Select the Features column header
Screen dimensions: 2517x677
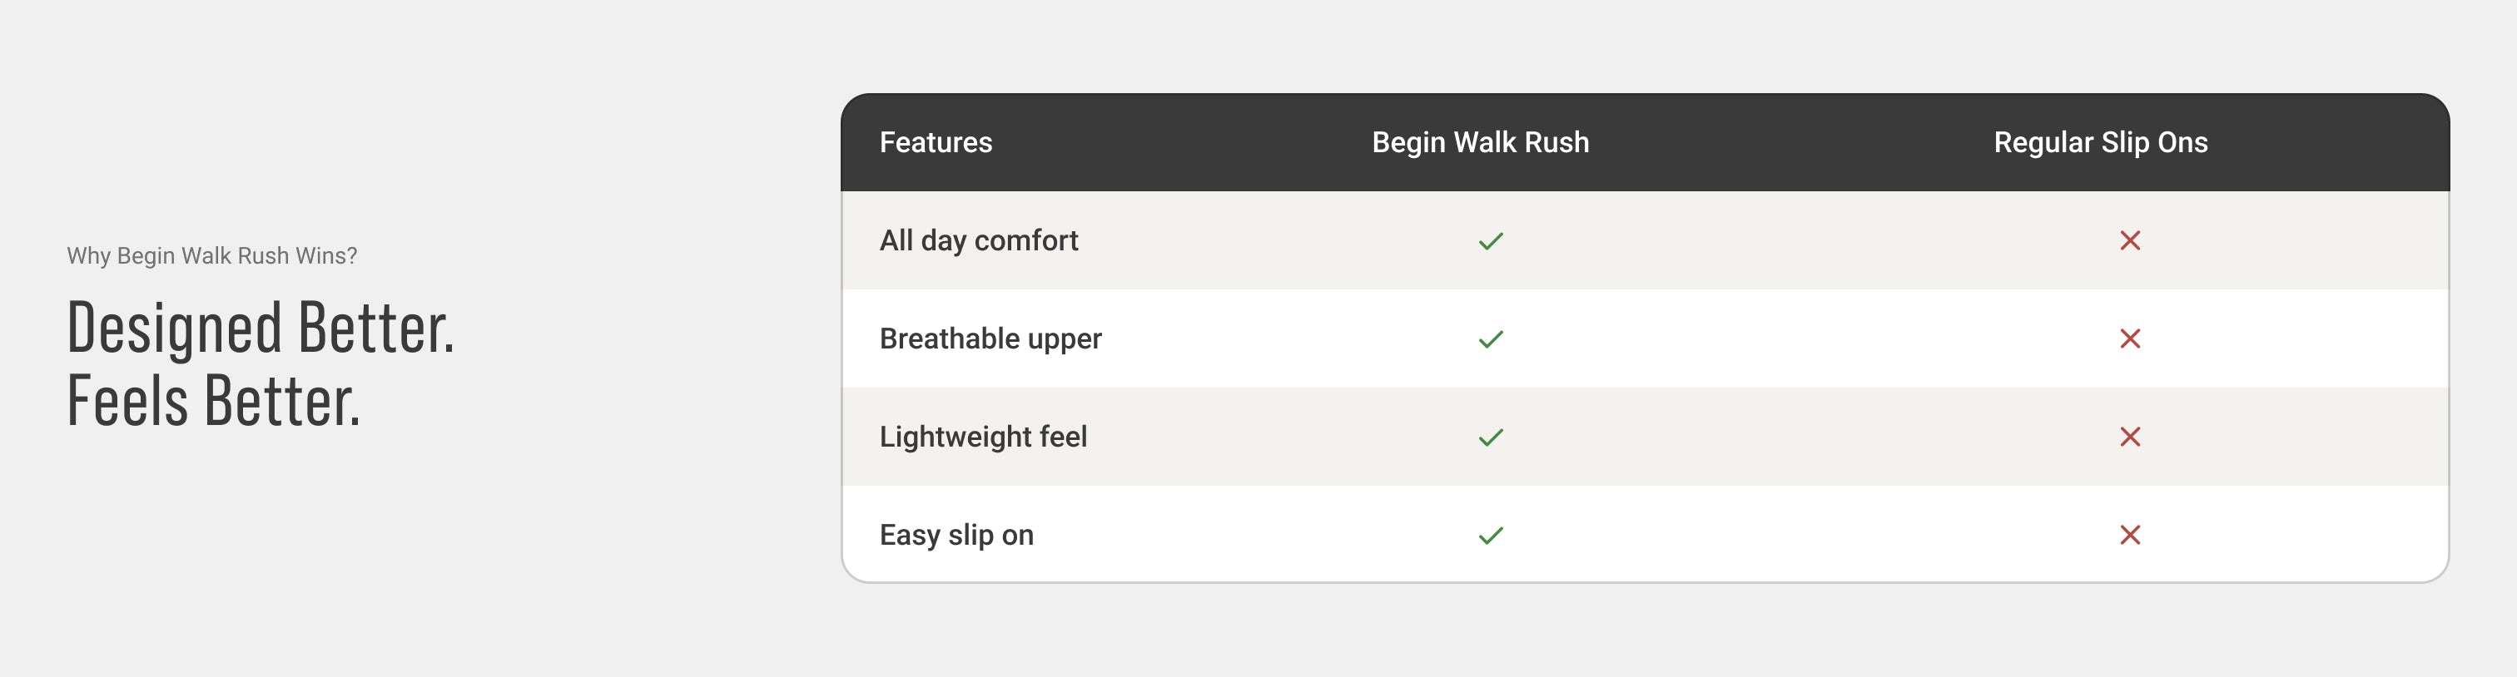coord(935,142)
